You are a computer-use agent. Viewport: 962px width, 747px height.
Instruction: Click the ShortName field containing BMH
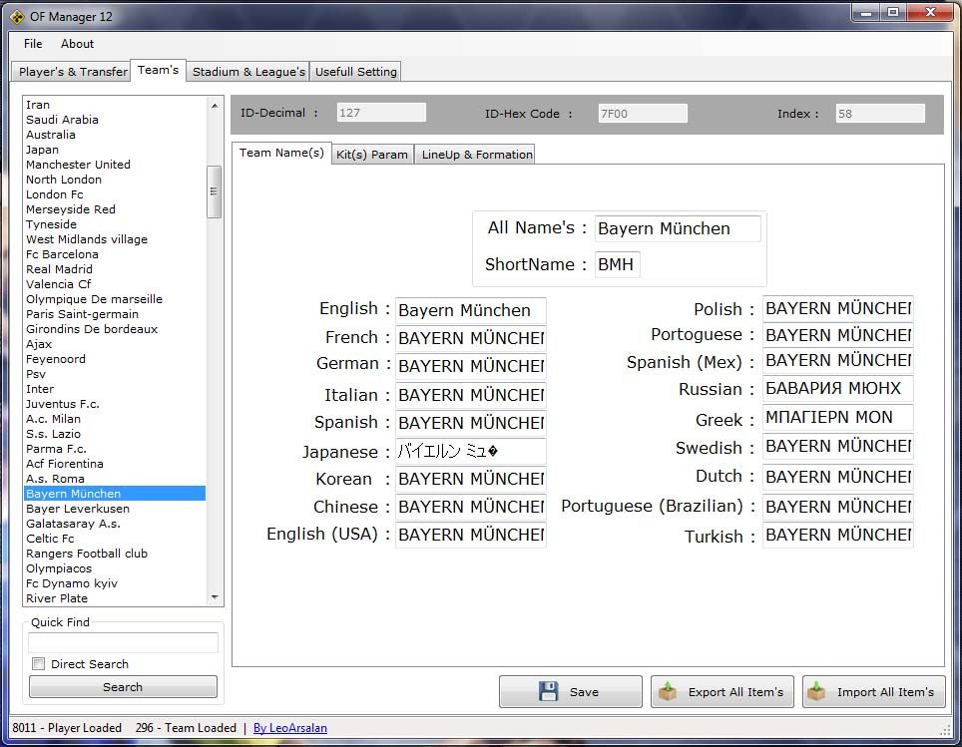617,264
